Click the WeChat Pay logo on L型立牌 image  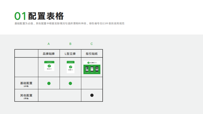click(70, 67)
